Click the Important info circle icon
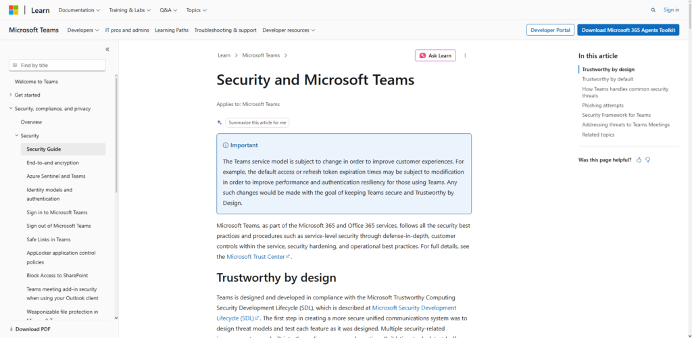This screenshot has width=692, height=338. point(226,145)
